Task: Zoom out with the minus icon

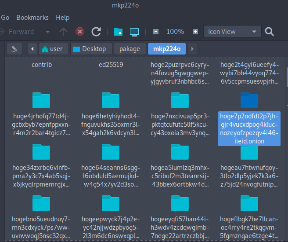Action: click(x=156, y=32)
